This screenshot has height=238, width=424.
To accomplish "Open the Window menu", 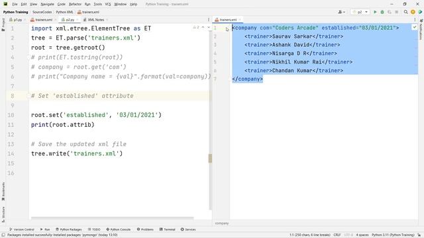I will point(121,4).
